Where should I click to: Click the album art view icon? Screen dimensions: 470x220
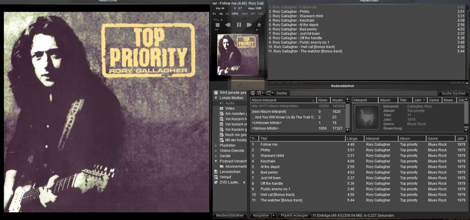click(253, 93)
